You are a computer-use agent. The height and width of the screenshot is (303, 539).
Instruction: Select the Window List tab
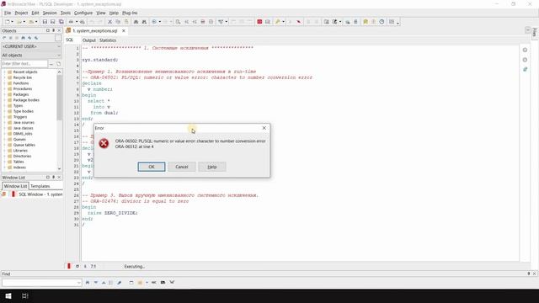click(15, 186)
